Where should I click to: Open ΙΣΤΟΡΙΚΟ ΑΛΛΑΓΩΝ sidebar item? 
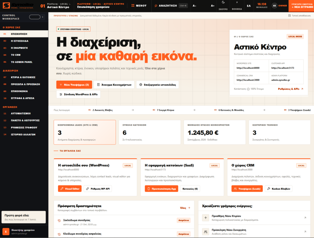(x=24, y=135)
